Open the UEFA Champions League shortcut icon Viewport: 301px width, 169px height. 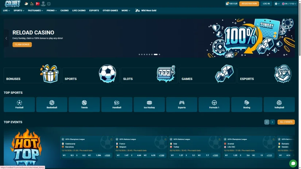click(x=43, y=4)
